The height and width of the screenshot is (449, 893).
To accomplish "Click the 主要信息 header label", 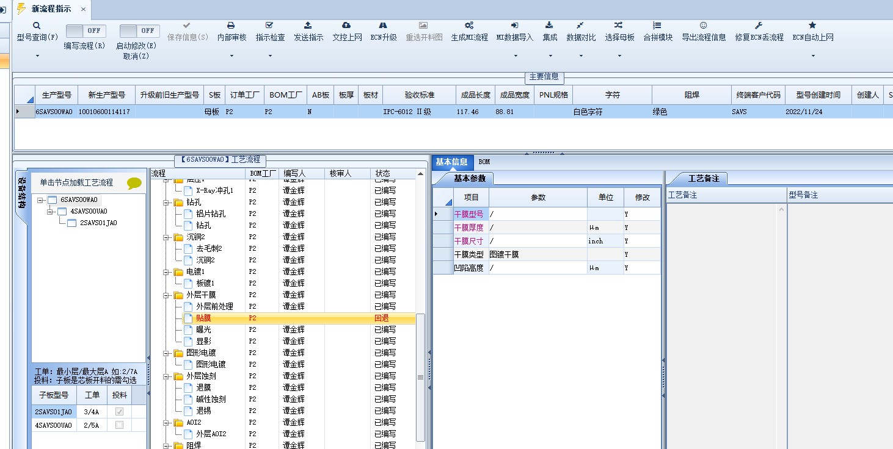I will (544, 77).
